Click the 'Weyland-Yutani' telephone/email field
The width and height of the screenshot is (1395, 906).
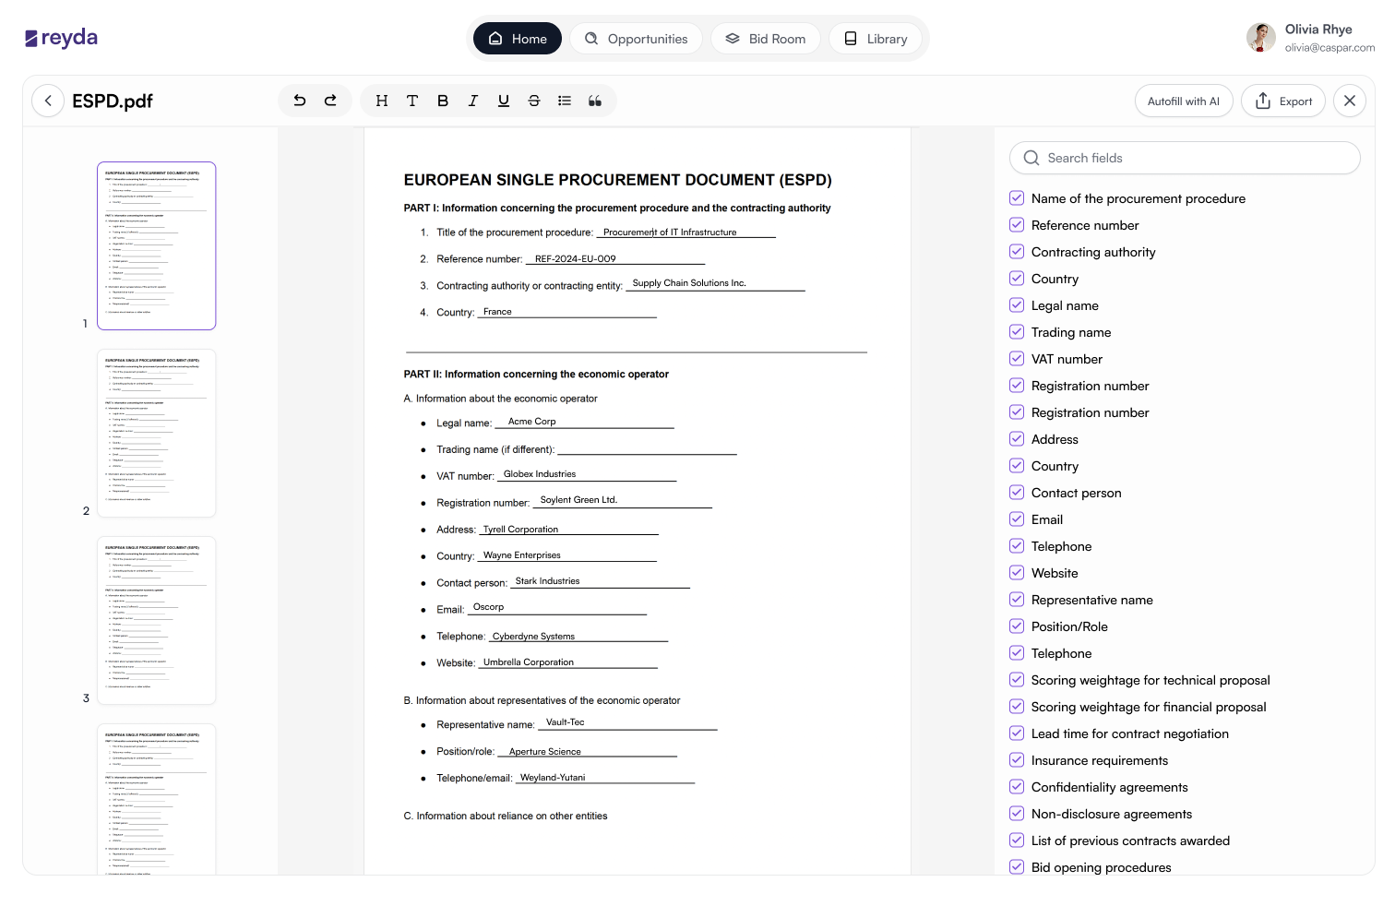click(x=605, y=778)
